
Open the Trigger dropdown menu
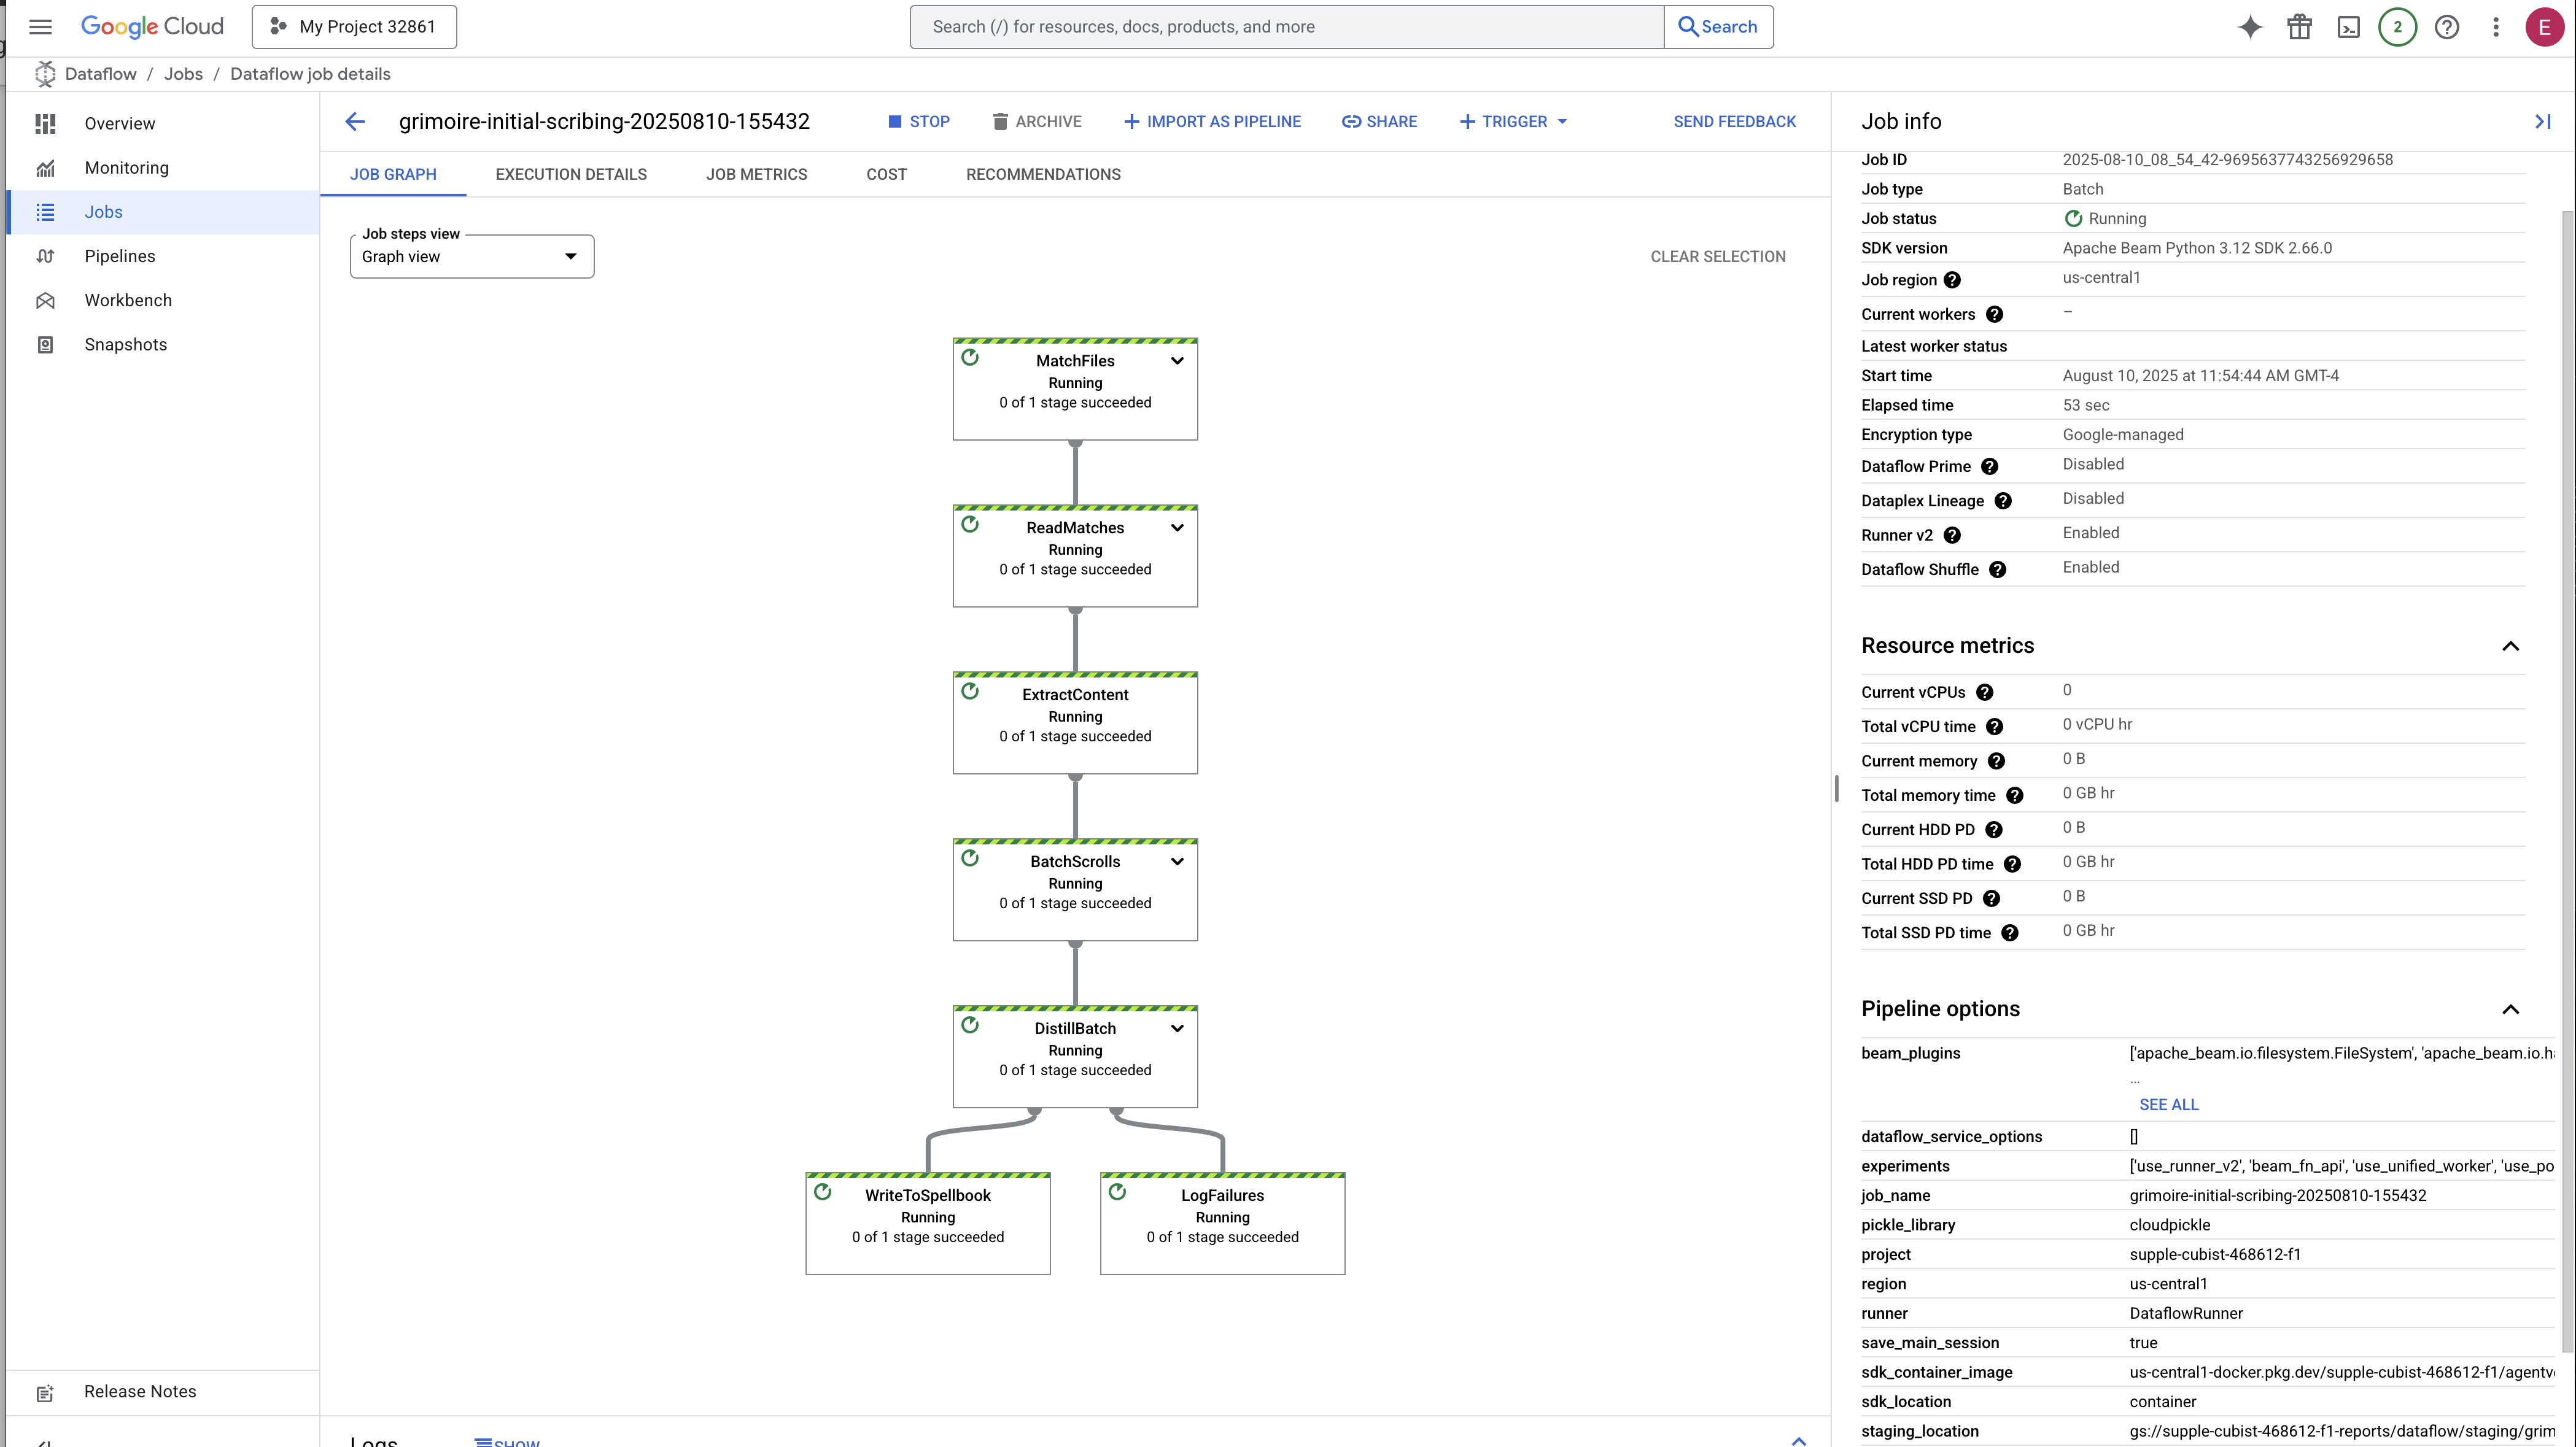pos(1513,122)
